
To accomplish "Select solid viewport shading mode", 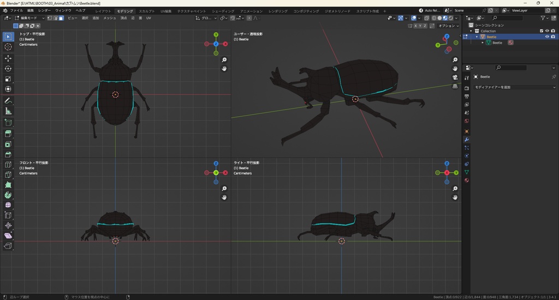I will pyautogui.click(x=439, y=18).
